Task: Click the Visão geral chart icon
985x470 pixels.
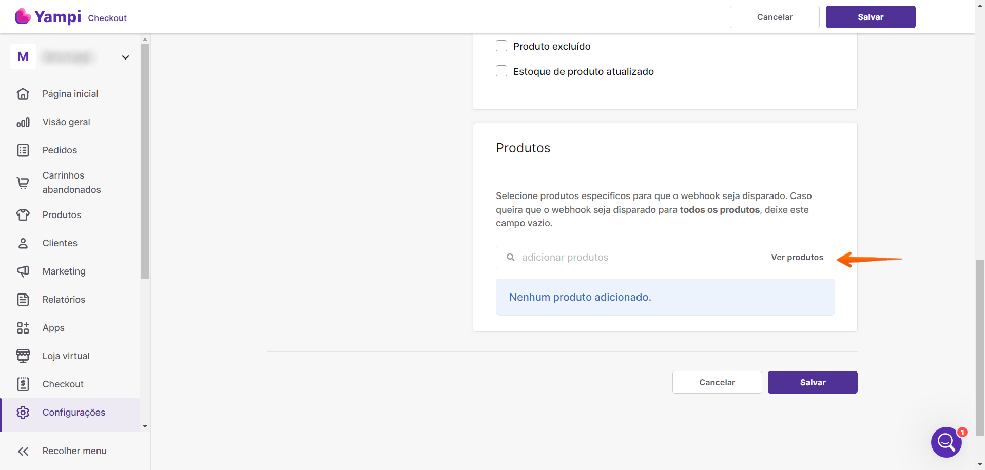Action: (x=23, y=122)
